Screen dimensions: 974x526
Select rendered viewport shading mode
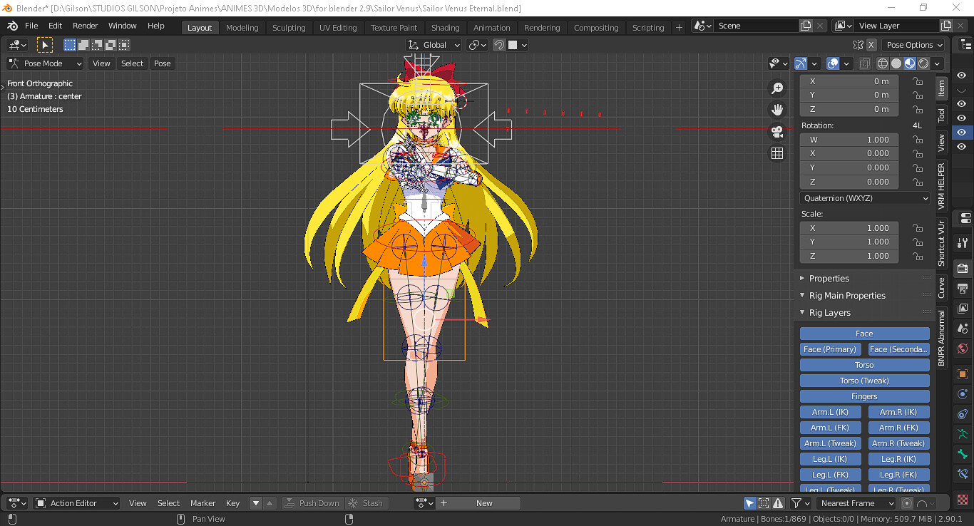tap(923, 63)
